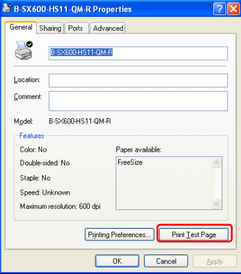Focus the Location input field
This screenshot has width=241, height=274.
pyautogui.click(x=138, y=81)
